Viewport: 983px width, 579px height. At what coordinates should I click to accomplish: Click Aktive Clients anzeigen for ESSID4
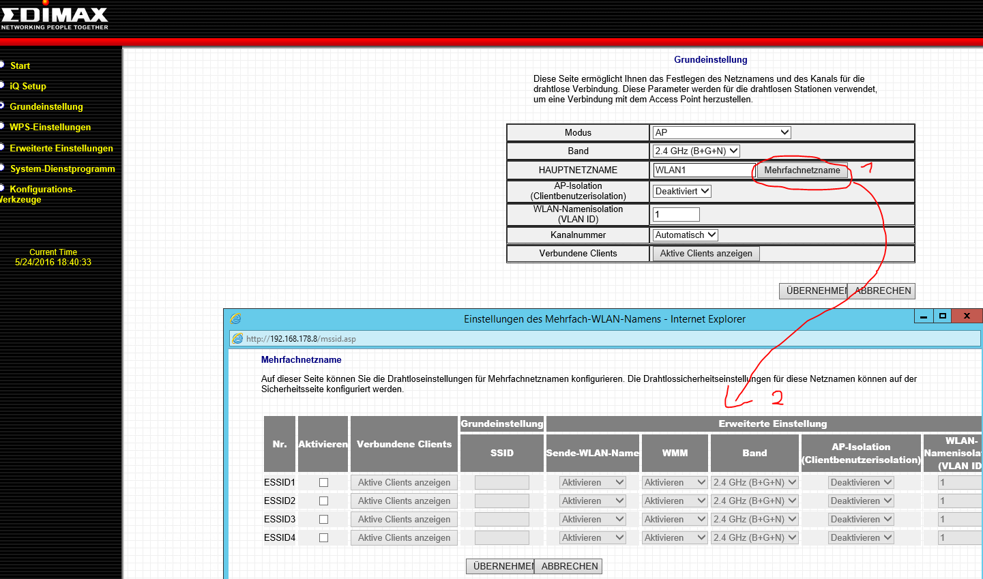pos(404,537)
